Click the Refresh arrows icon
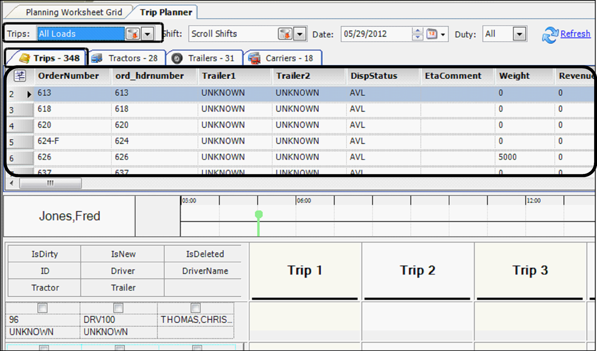 (x=550, y=34)
